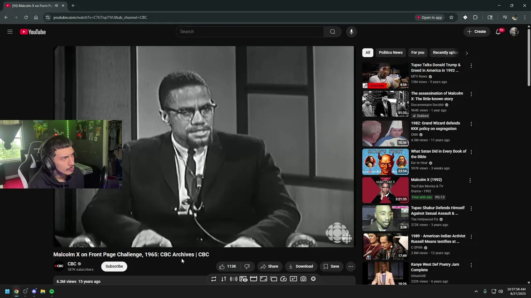Viewport: 531px width, 298px height.
Task: Select the For you chip
Action: [418, 53]
